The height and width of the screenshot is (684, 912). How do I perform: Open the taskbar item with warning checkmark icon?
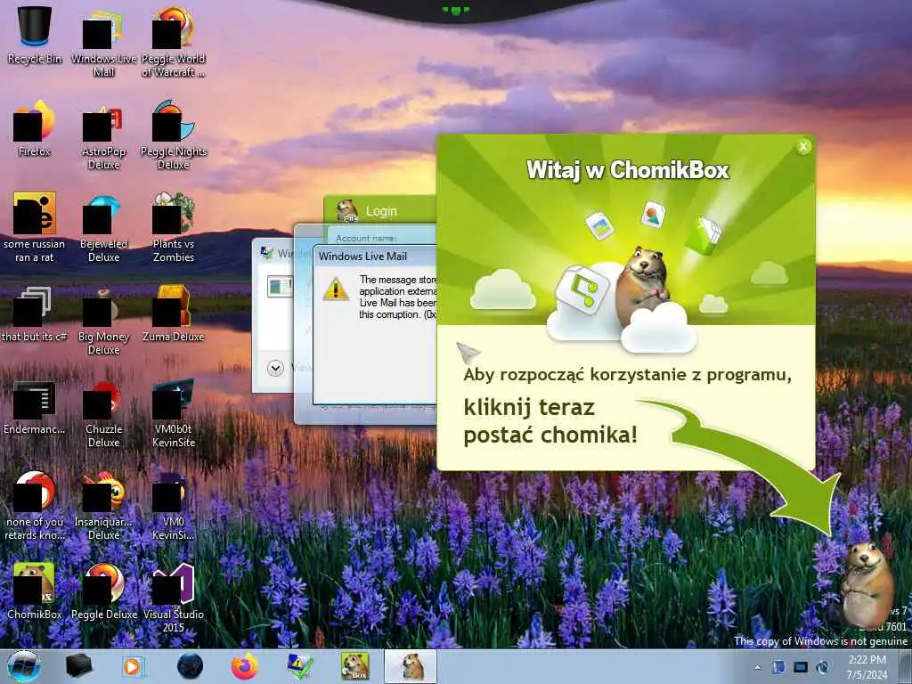tap(300, 666)
